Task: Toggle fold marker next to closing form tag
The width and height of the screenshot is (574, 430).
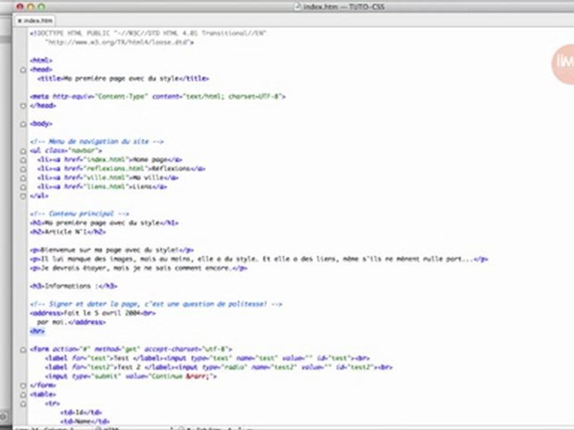Action: (23, 386)
